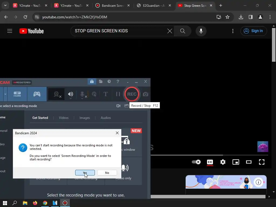Select the game recording mode icon
Image resolution: width=276 pixels, height=207 pixels.
tap(37, 94)
